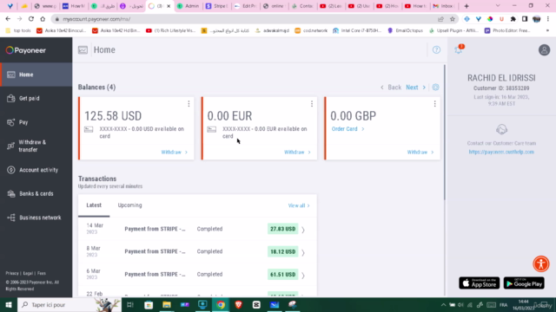Click the taskbar search box
556x312 pixels.
point(69,304)
